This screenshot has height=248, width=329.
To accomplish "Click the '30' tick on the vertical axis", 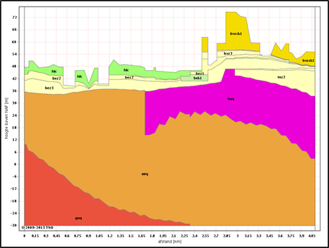I will tap(15, 103).
